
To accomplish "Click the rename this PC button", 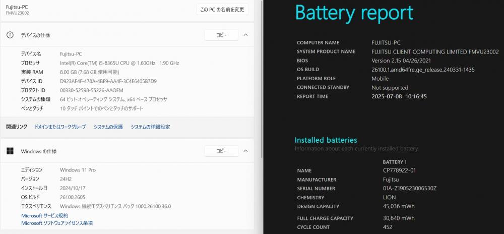I will pyautogui.click(x=222, y=10).
